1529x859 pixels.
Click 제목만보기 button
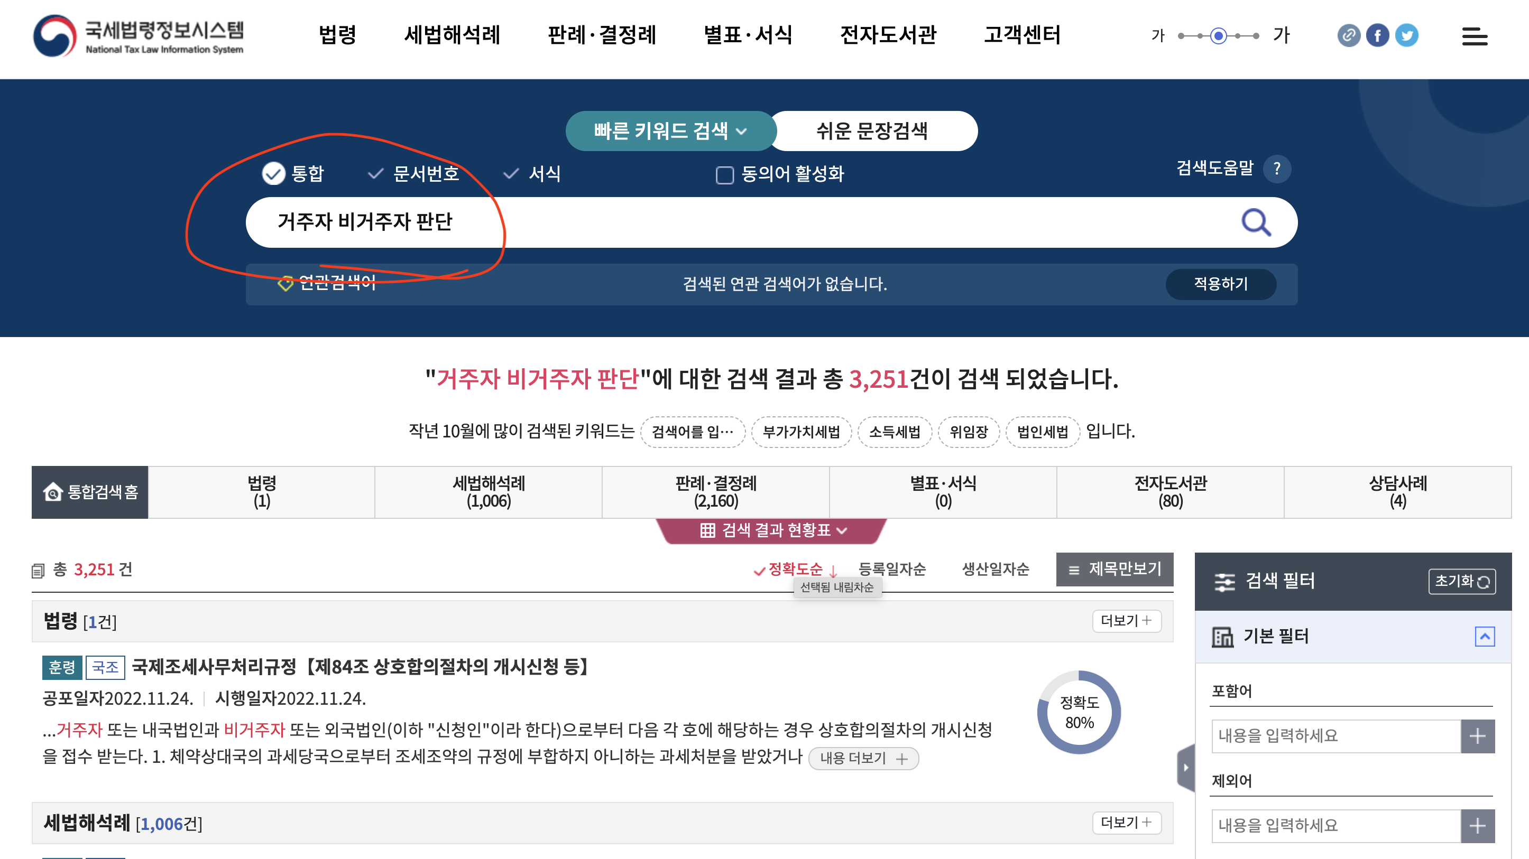pos(1114,569)
